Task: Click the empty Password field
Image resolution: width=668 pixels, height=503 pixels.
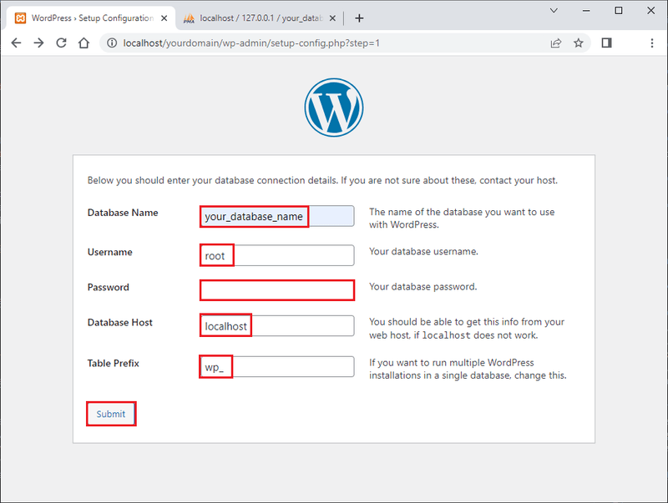Action: 276,289
